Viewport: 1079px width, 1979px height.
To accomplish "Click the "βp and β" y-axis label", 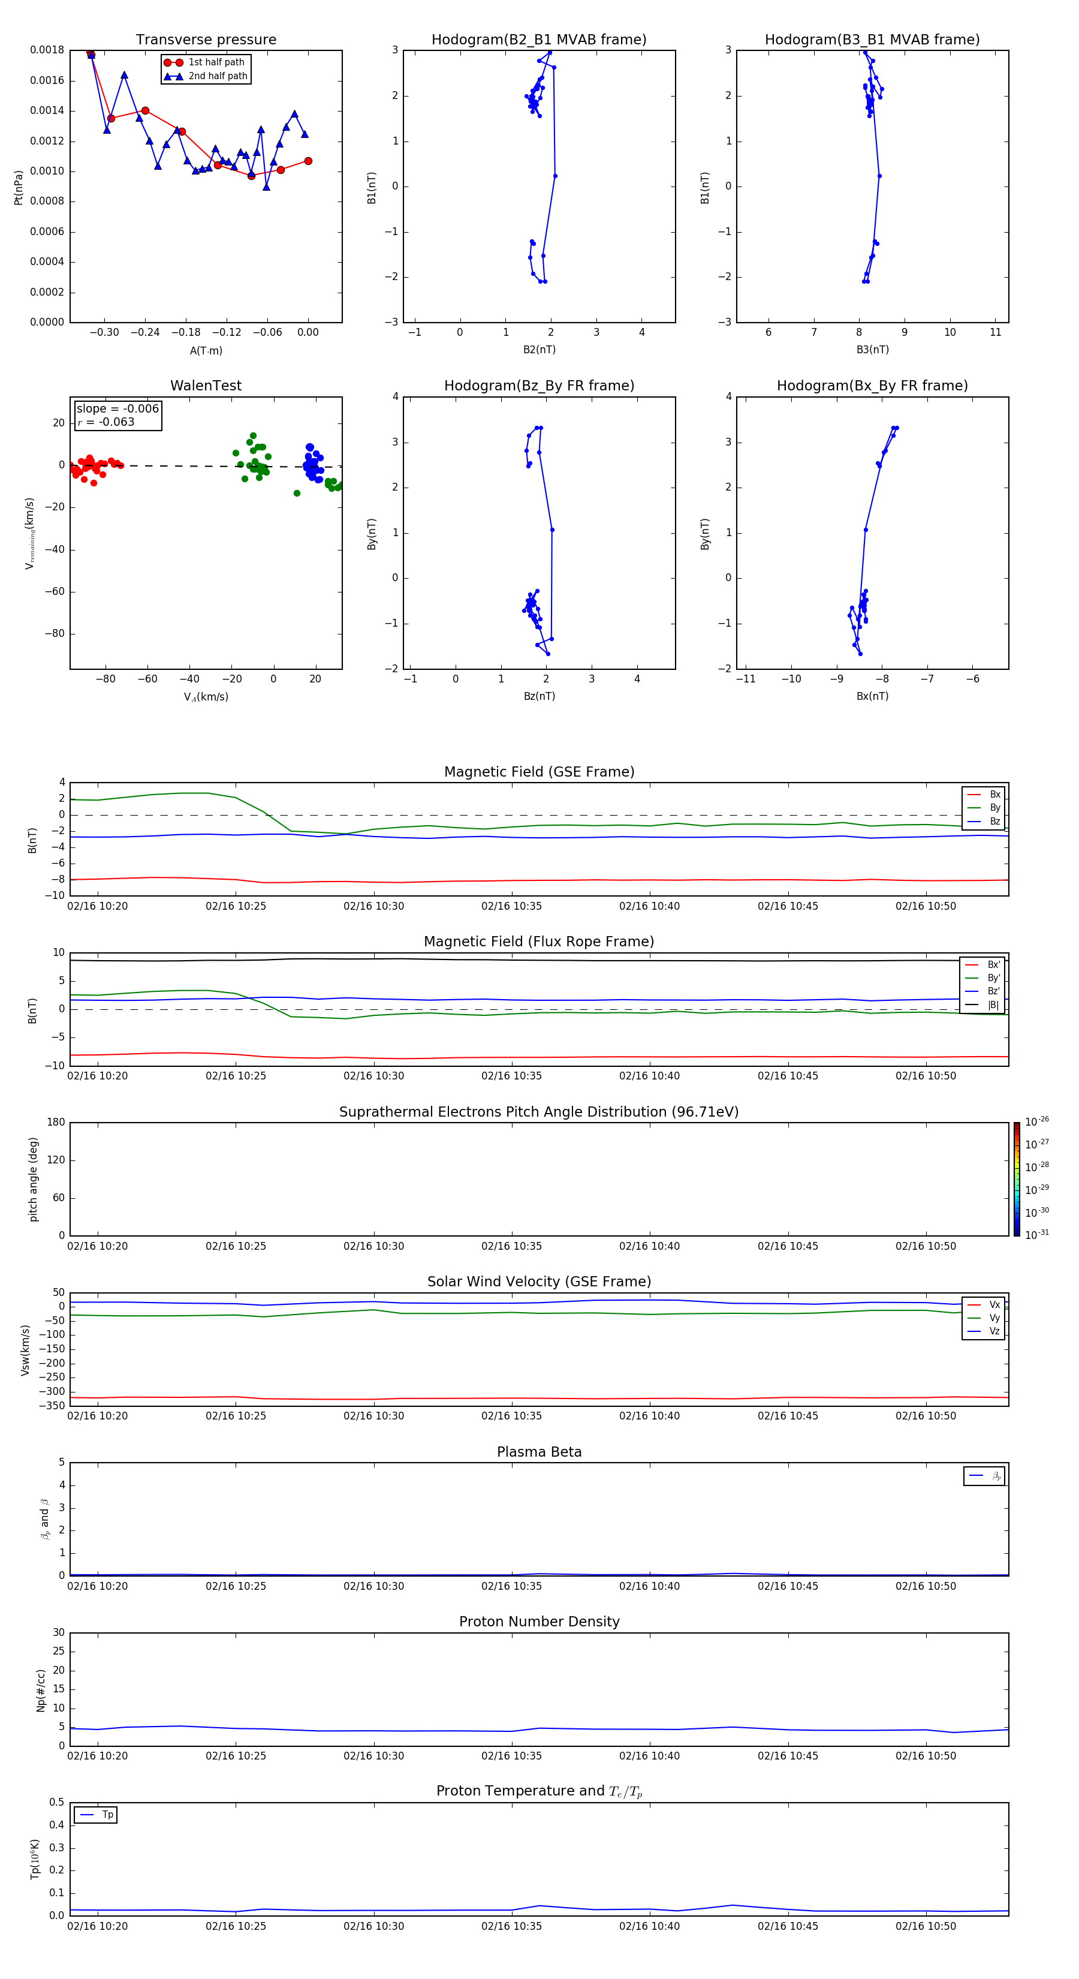I will click(46, 1519).
